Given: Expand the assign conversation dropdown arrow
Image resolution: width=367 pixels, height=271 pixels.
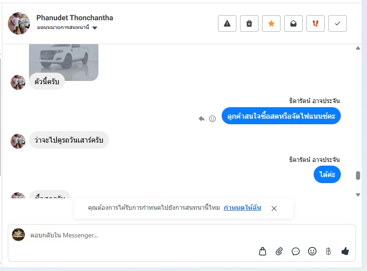Looking at the screenshot, I should tap(95, 28).
